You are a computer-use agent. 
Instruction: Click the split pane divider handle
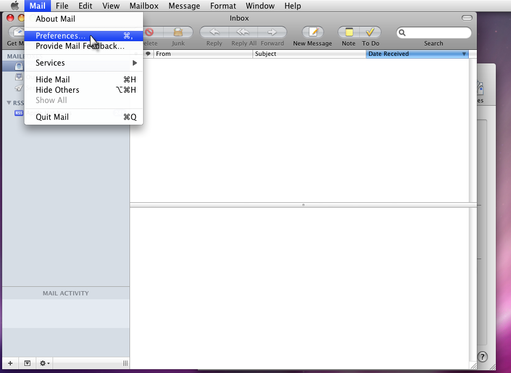coord(303,205)
